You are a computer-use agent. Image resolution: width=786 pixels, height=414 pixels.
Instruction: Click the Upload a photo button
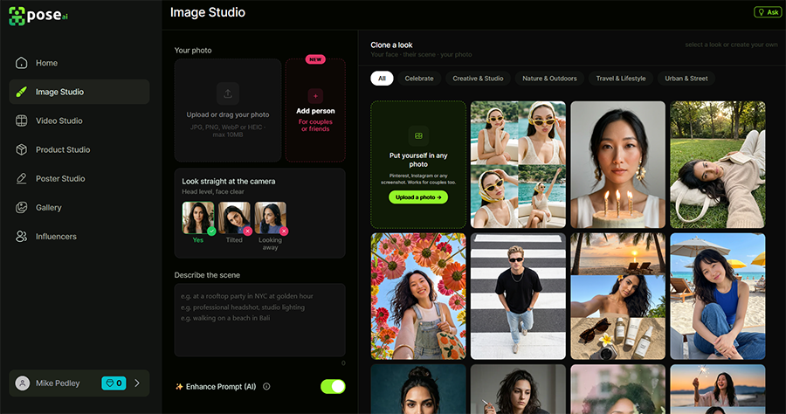(x=418, y=197)
